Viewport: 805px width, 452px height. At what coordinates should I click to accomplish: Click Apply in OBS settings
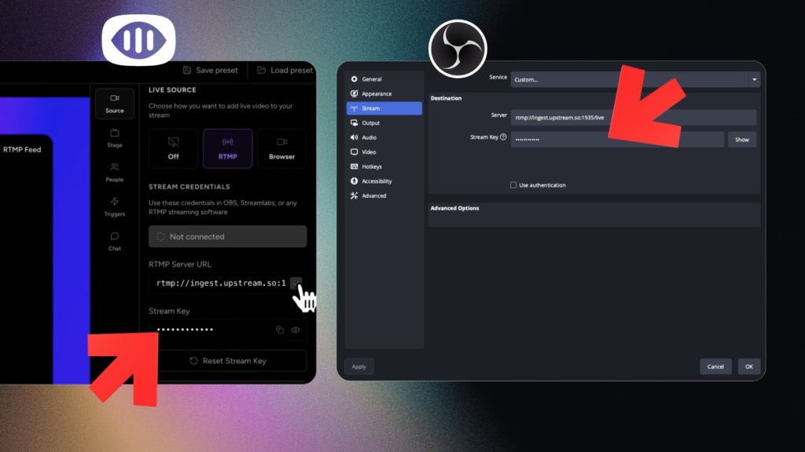[x=358, y=366]
